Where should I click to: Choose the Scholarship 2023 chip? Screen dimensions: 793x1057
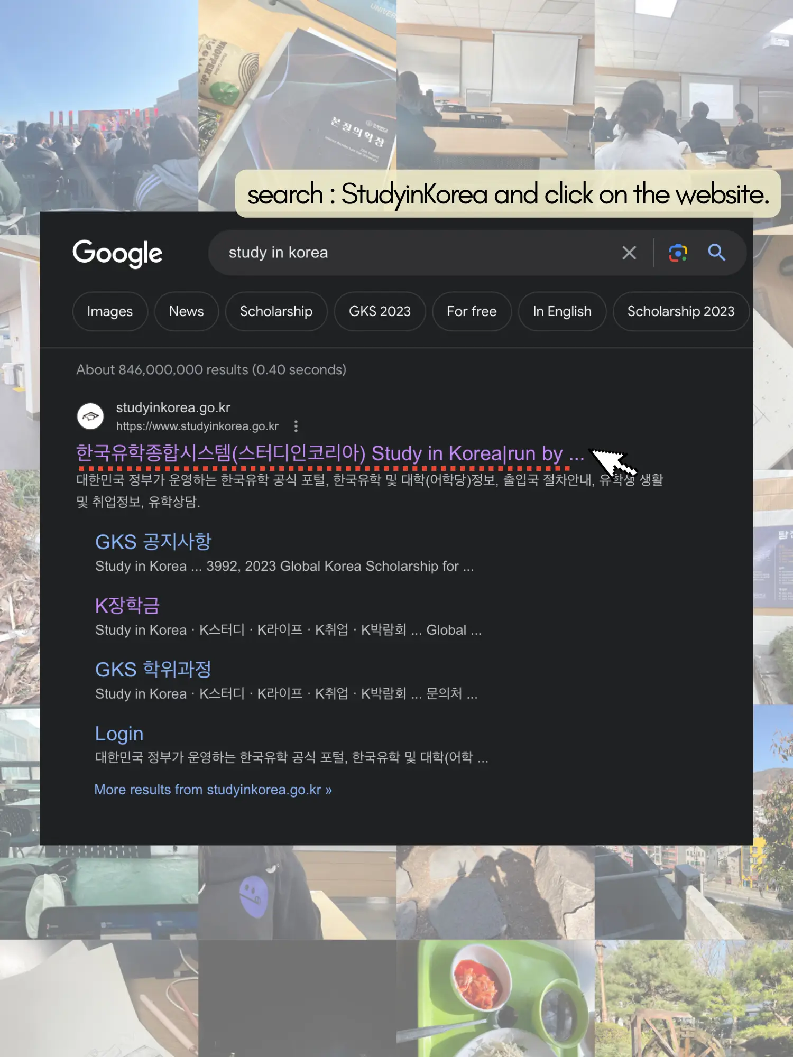point(681,311)
